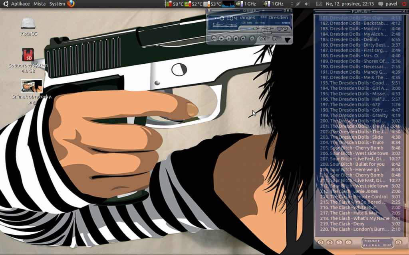Click the remove tracks button in playlist
The width and height of the screenshot is (409, 255).
pyautogui.click(x=330, y=242)
